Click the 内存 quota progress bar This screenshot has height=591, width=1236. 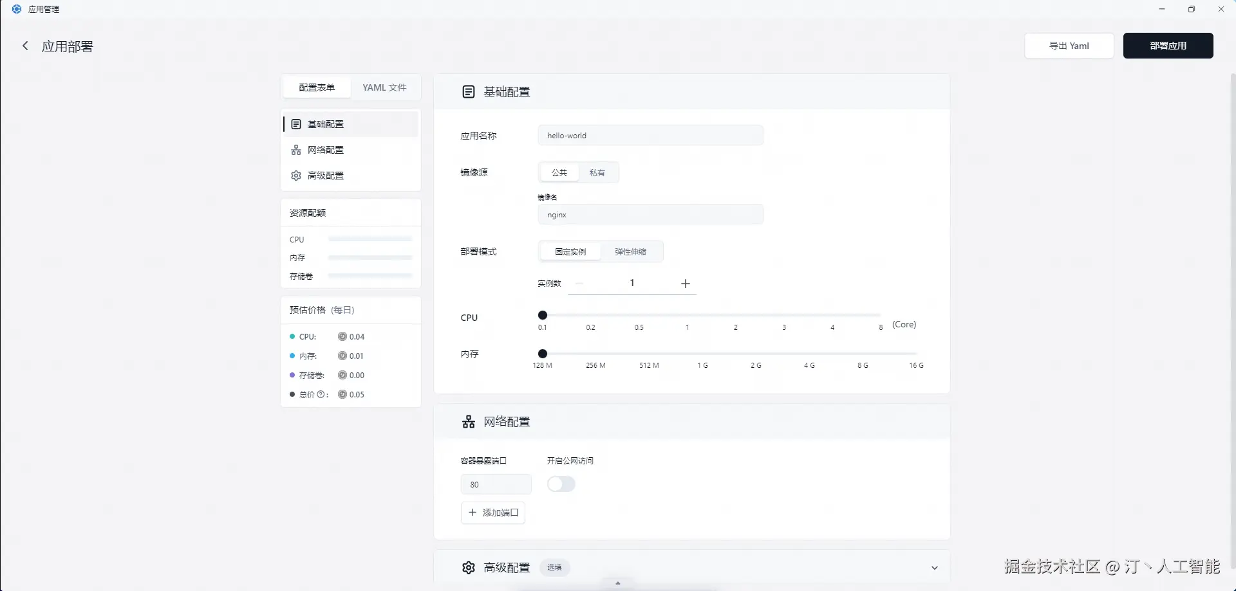[370, 257]
